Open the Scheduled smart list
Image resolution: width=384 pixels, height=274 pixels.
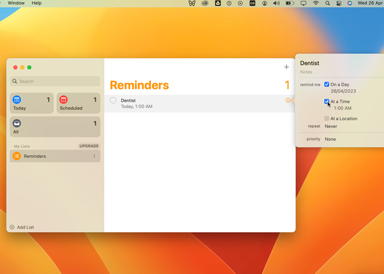(78, 103)
